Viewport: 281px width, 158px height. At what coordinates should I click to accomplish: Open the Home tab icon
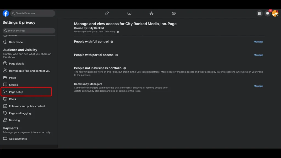pyautogui.click(x=107, y=13)
